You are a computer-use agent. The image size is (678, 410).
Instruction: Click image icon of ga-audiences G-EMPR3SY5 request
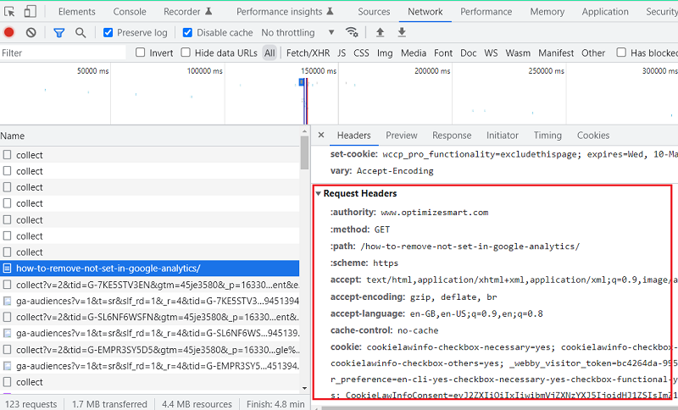7,366
